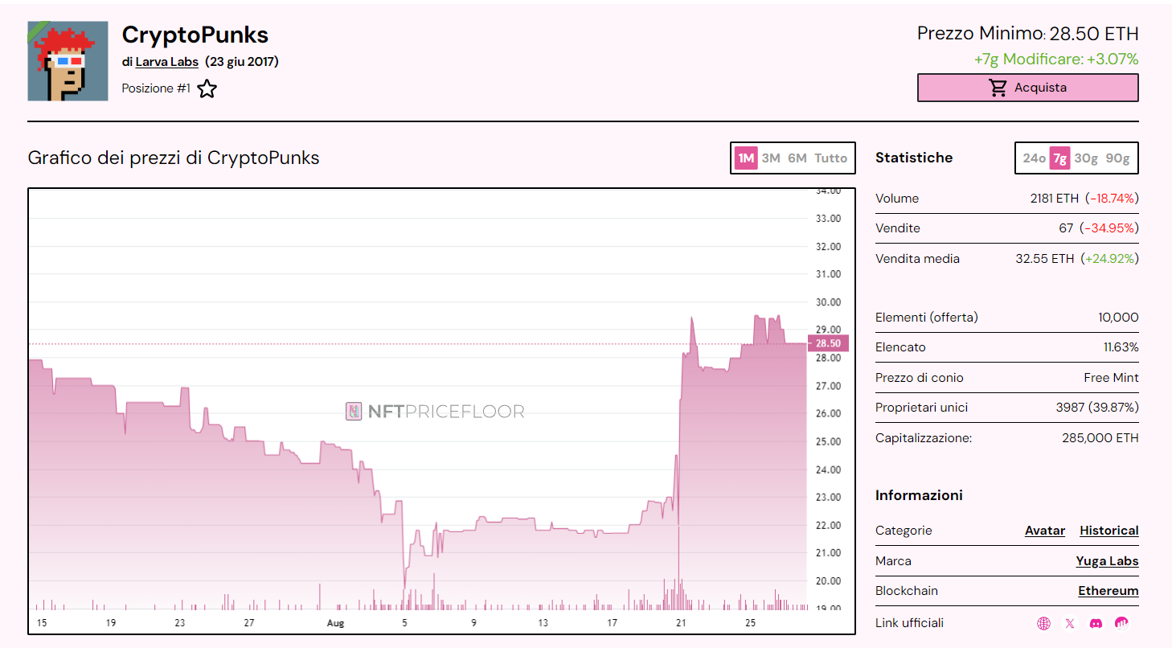
Task: Click the Grafico dei prezzi di CryptoPunks heading
Action: point(174,158)
